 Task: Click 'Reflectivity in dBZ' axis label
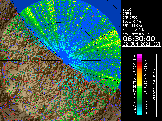point(154,85)
